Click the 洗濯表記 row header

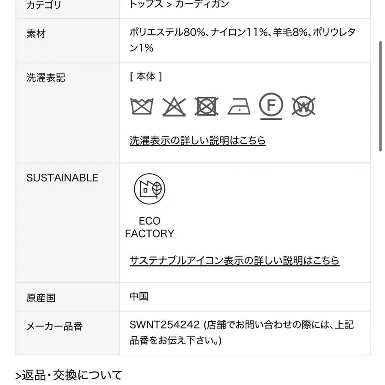pos(46,78)
